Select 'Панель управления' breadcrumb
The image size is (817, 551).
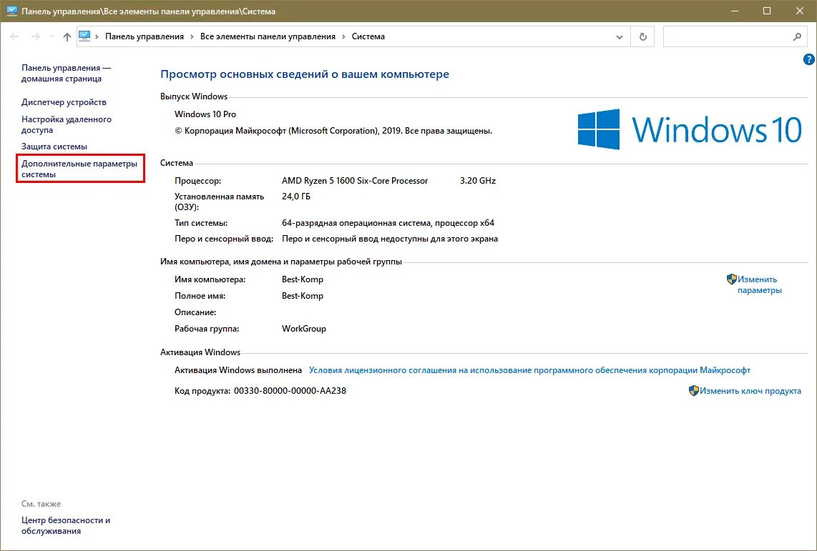tap(145, 36)
